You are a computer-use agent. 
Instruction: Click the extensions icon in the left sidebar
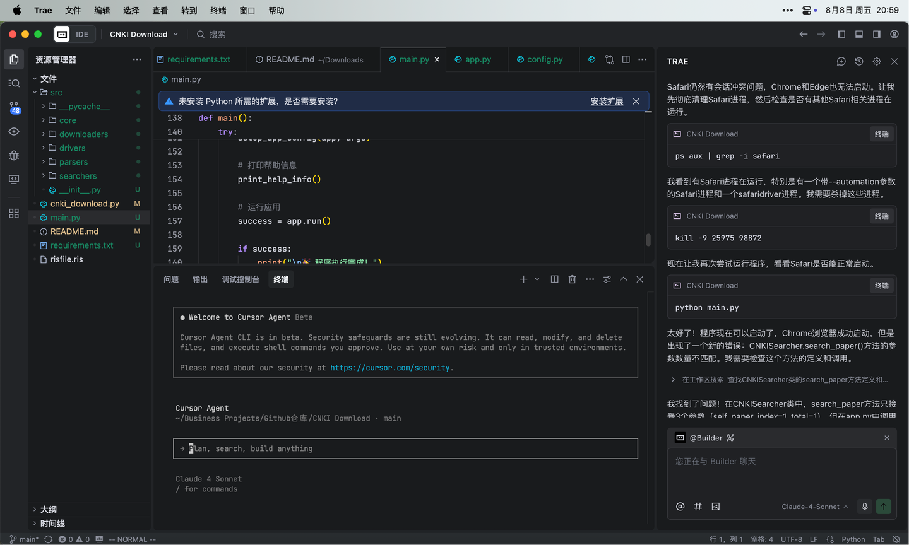(14, 213)
